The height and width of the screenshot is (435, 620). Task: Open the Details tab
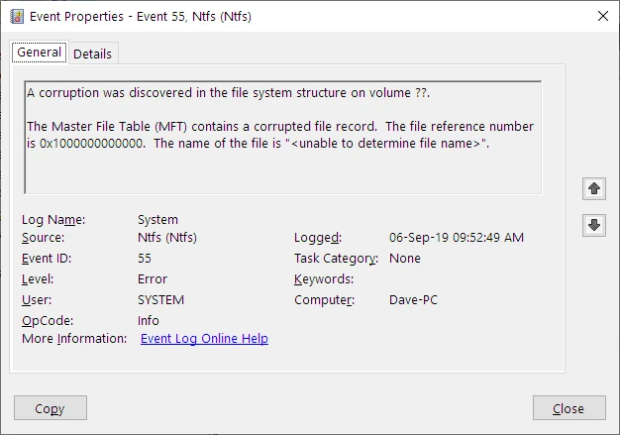click(x=92, y=54)
